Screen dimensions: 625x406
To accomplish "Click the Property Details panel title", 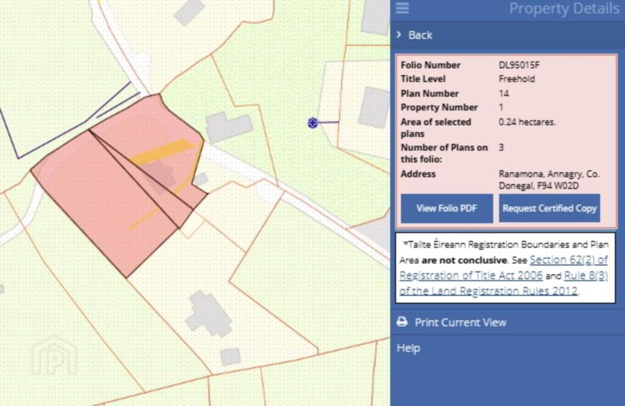I will click(x=564, y=9).
